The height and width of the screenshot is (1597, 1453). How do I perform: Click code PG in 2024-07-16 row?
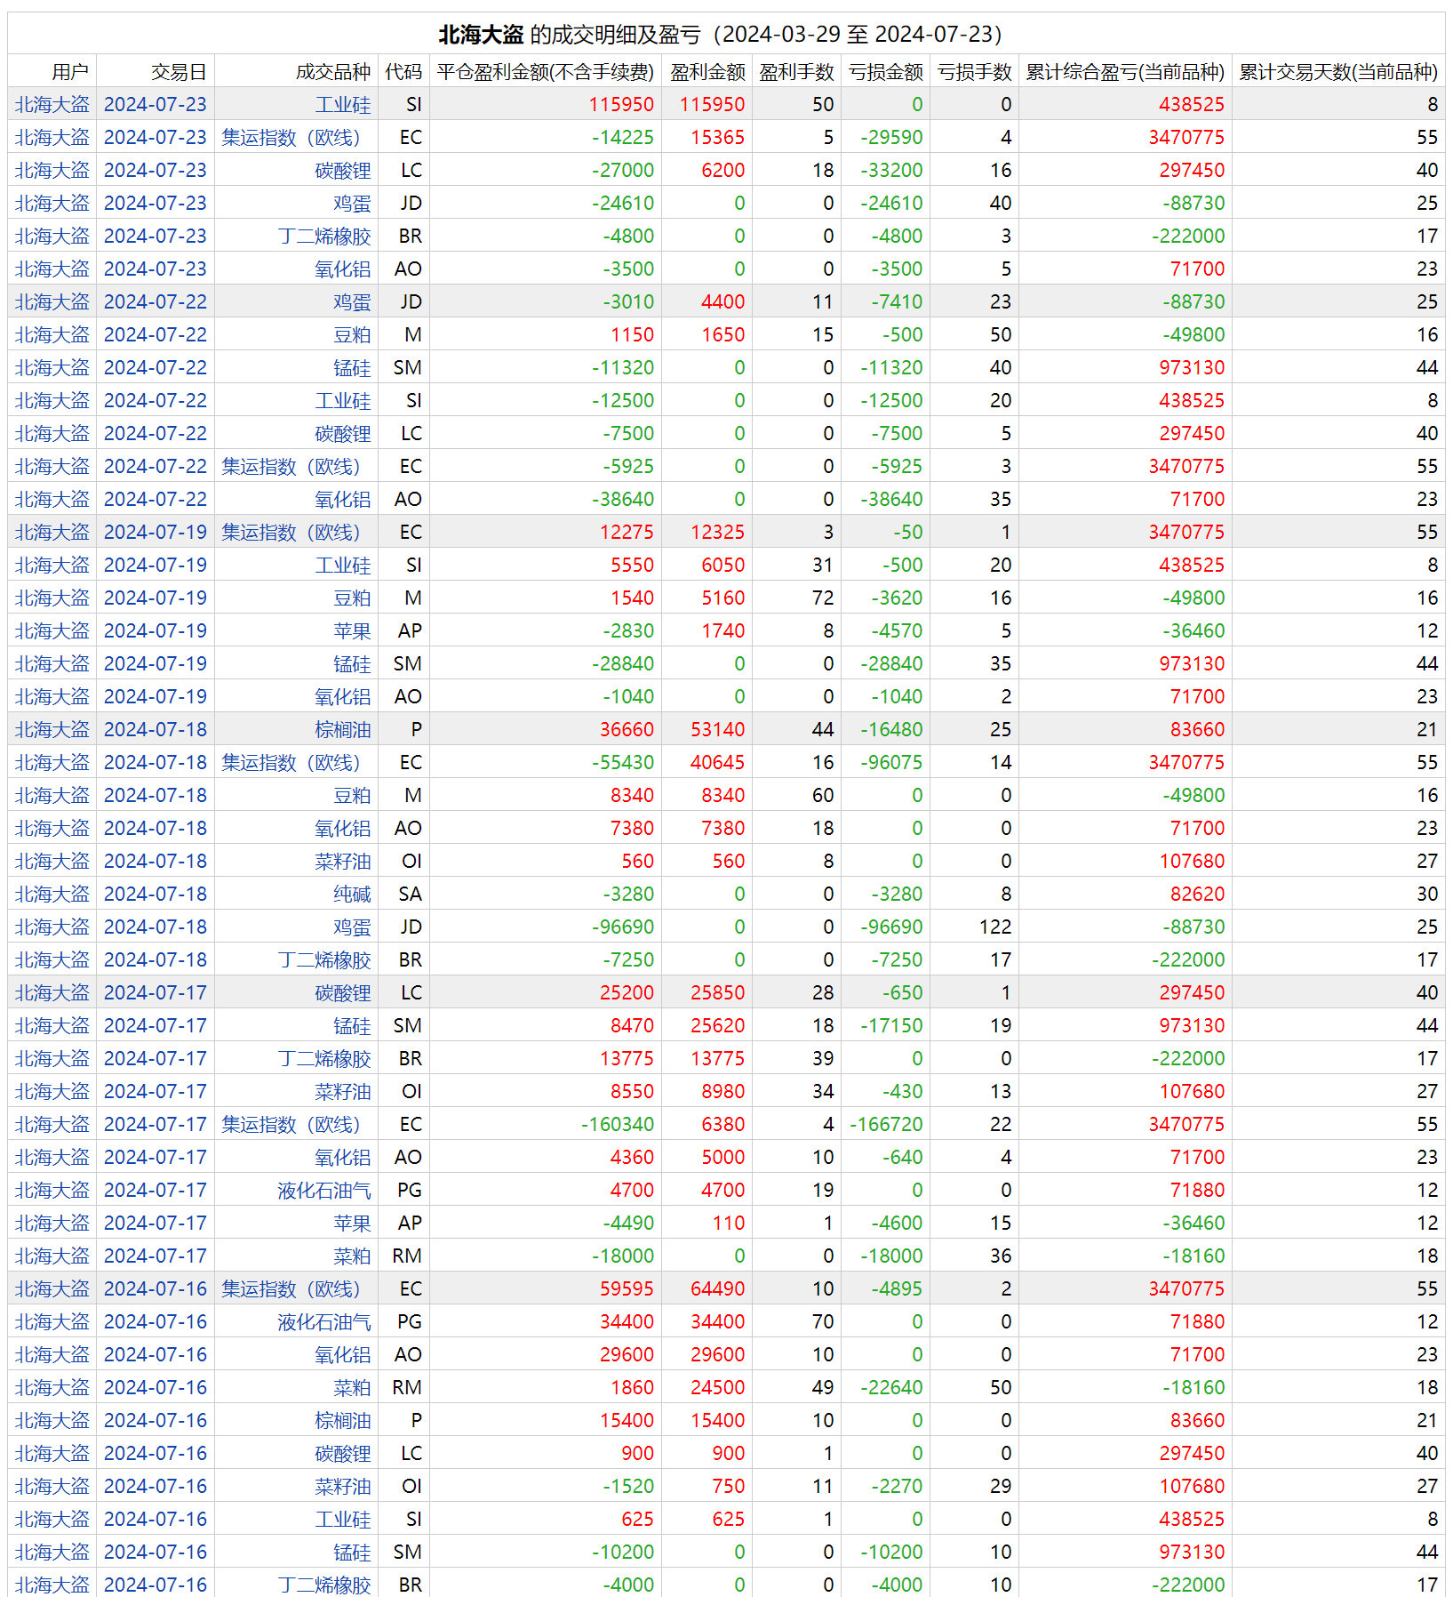click(x=410, y=1321)
